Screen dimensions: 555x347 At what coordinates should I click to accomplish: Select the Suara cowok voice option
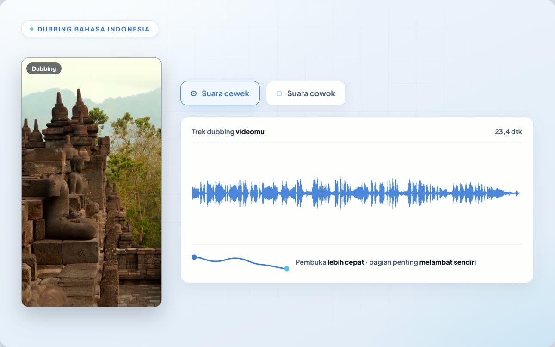tap(306, 93)
